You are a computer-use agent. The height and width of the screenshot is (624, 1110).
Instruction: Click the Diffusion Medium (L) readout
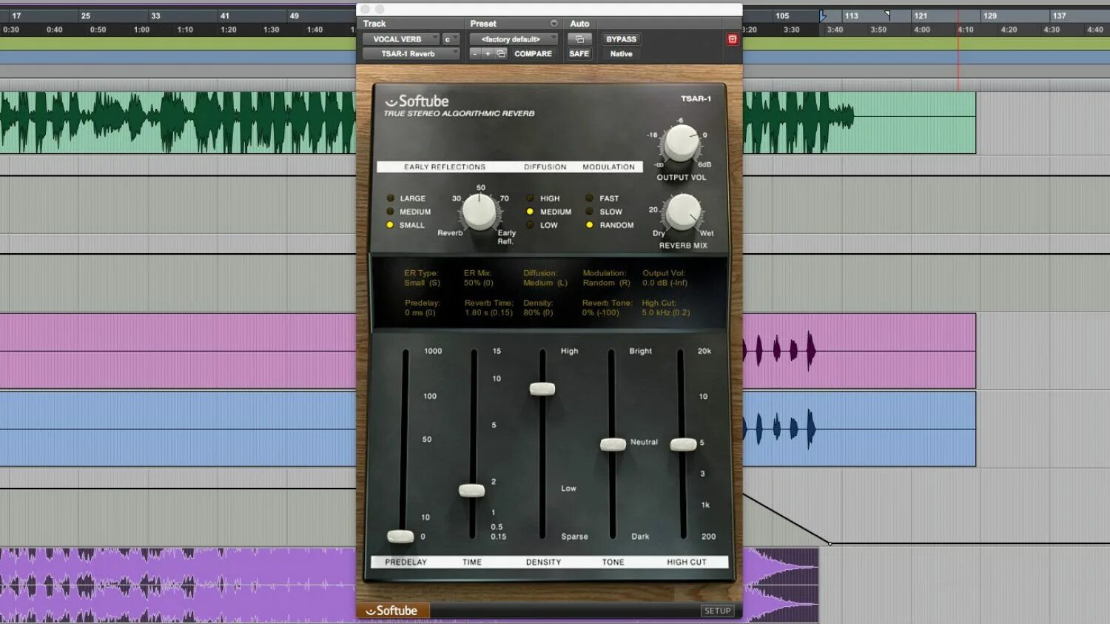click(x=545, y=278)
